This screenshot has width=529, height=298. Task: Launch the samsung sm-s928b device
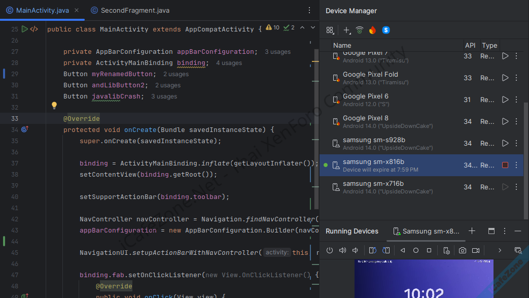tap(505, 143)
